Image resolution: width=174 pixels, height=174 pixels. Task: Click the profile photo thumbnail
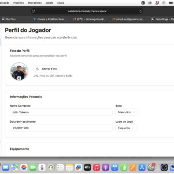[19, 71]
